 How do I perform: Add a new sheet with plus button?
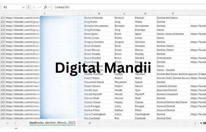[x=90, y=123]
